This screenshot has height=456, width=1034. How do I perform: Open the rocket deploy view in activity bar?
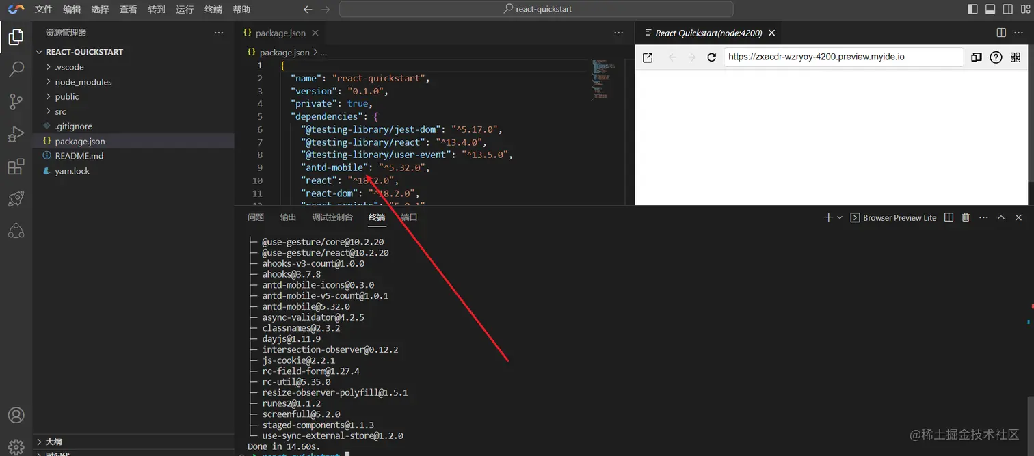tap(16, 199)
